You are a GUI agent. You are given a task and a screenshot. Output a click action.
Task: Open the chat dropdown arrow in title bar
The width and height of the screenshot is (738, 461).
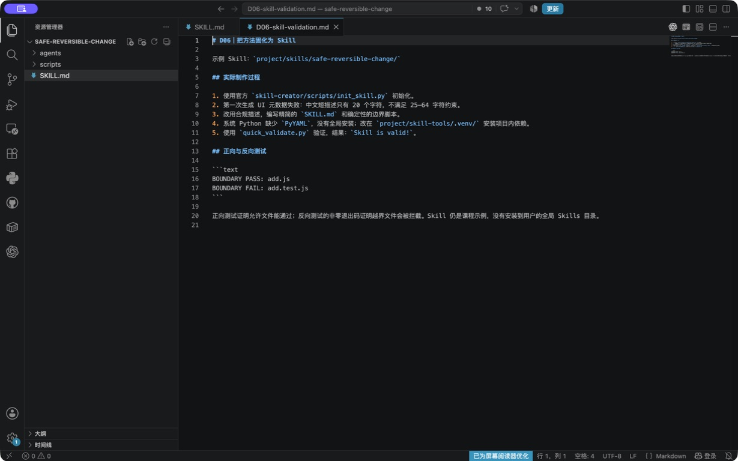516,9
